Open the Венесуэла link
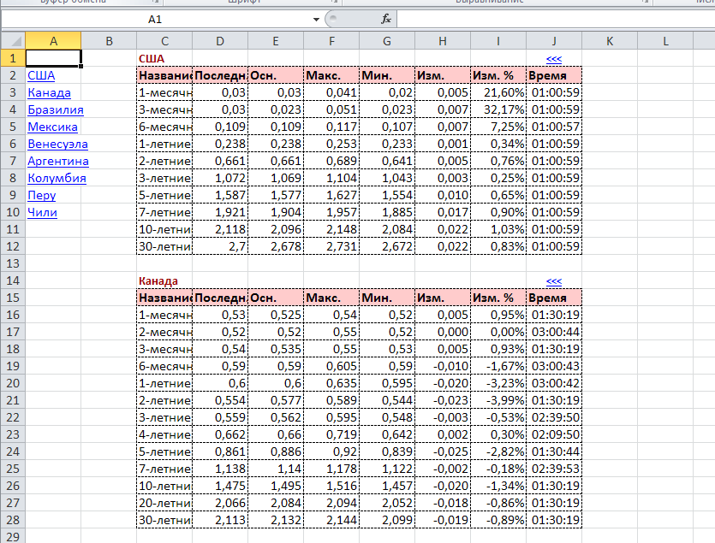This screenshot has width=715, height=543. 57,144
